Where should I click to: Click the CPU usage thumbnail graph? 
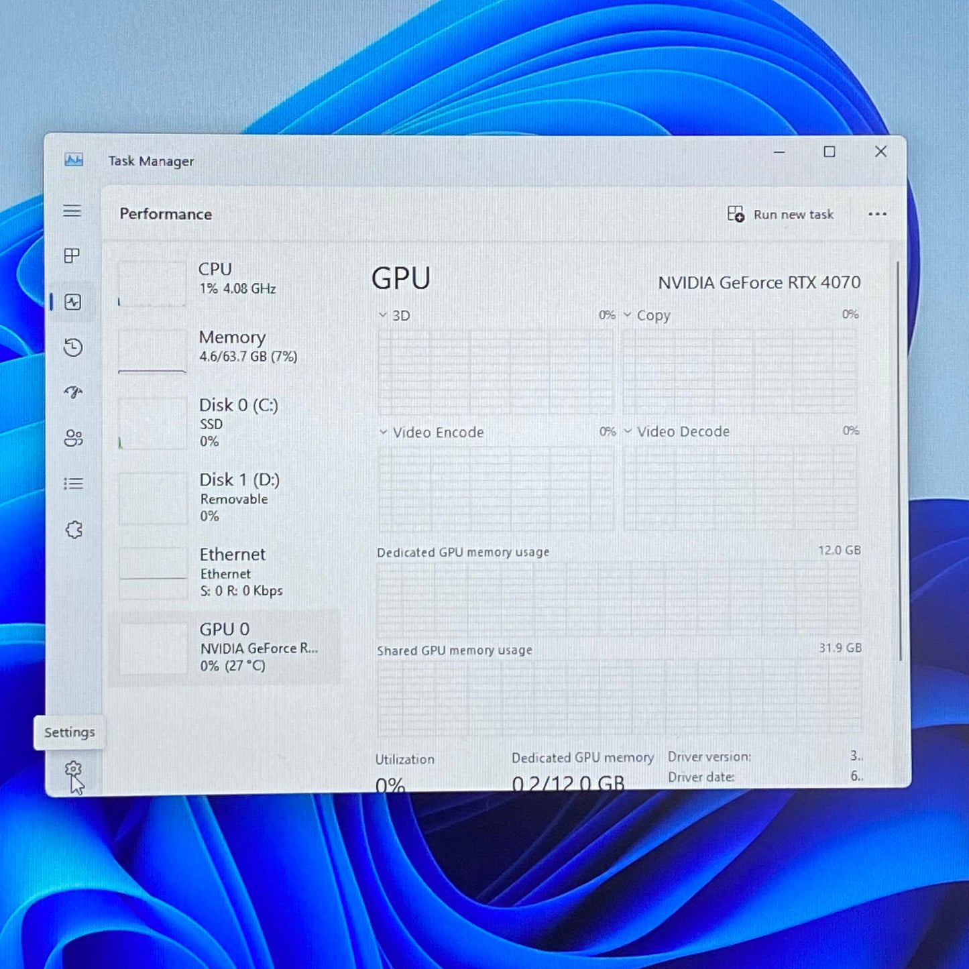[152, 284]
